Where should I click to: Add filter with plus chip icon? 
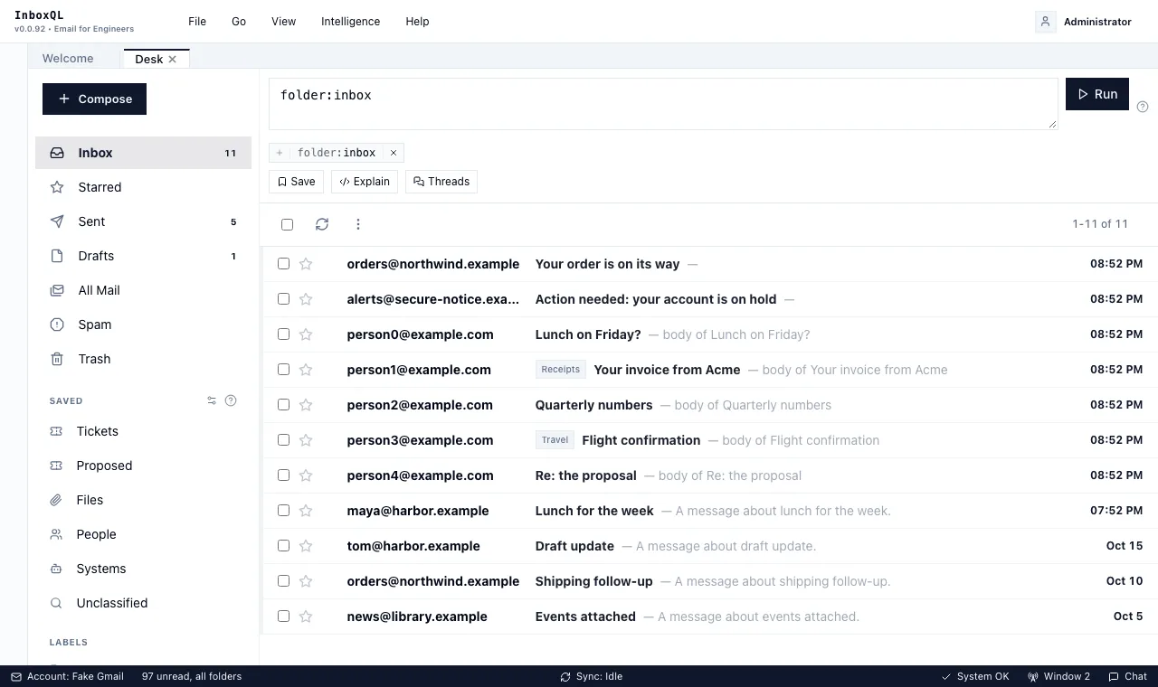pos(280,153)
